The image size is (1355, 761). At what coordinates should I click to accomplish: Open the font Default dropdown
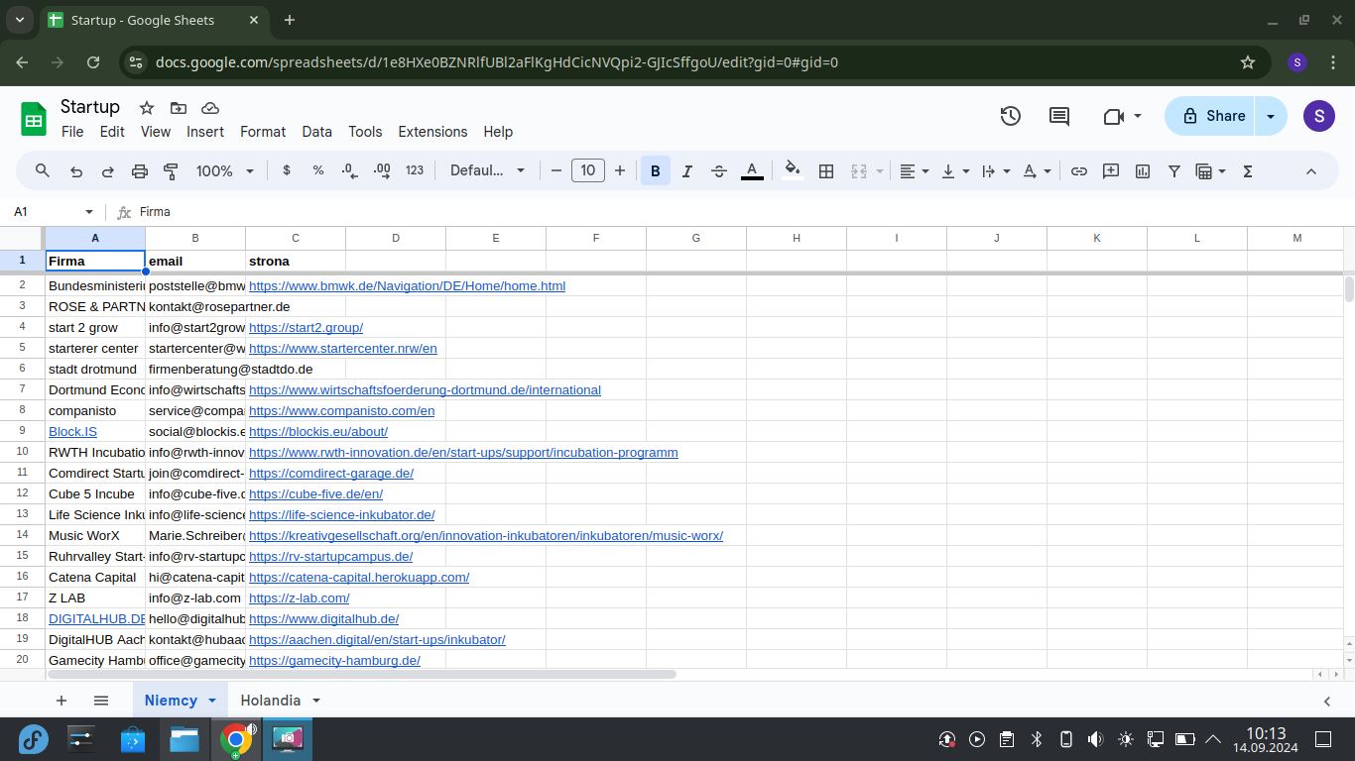(488, 170)
